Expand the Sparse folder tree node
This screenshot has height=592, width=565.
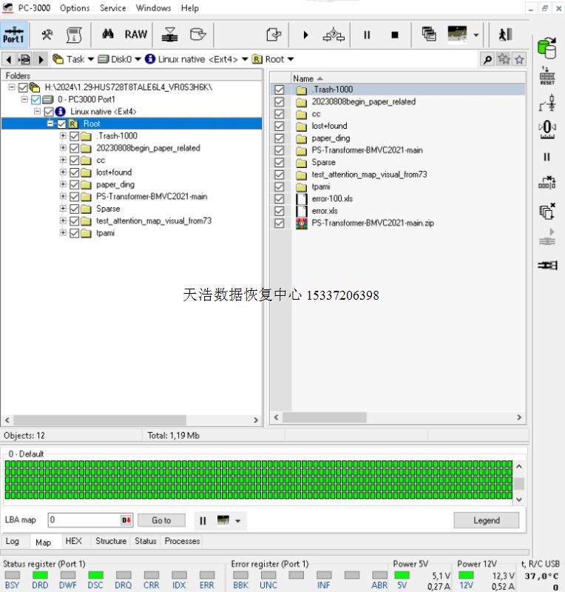tap(64, 209)
